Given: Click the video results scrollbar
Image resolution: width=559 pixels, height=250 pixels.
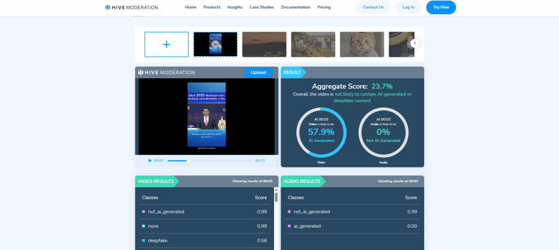Looking at the screenshot, I should click(x=276, y=198).
